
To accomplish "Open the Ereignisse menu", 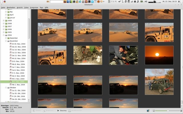I will (33, 7).
